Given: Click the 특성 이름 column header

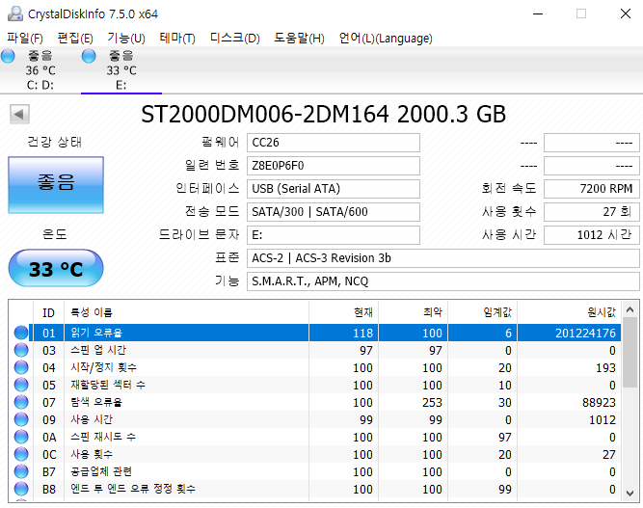Looking at the screenshot, I should 187,313.
